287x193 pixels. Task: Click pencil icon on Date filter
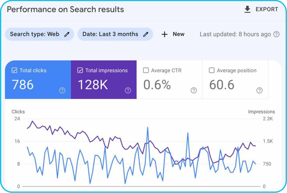(145, 34)
